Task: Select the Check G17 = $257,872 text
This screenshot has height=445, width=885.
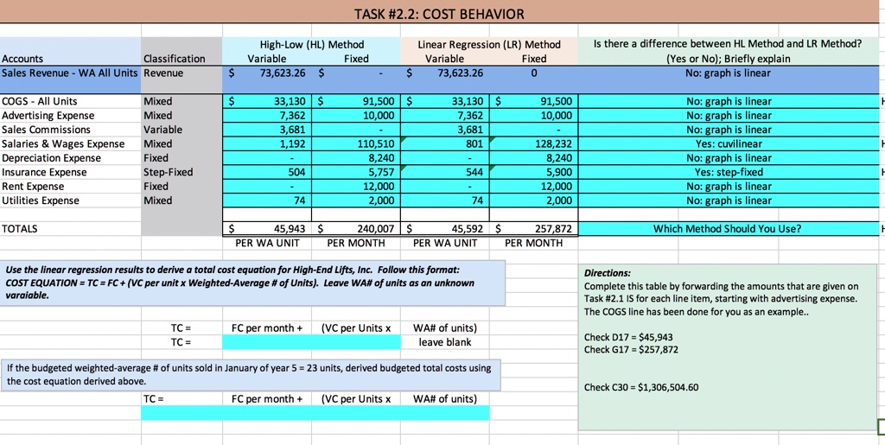Action: pyautogui.click(x=631, y=350)
